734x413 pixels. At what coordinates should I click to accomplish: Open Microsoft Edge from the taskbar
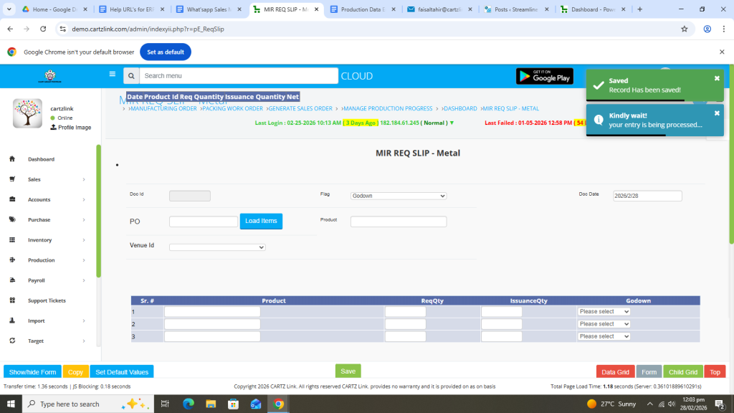(x=189, y=404)
